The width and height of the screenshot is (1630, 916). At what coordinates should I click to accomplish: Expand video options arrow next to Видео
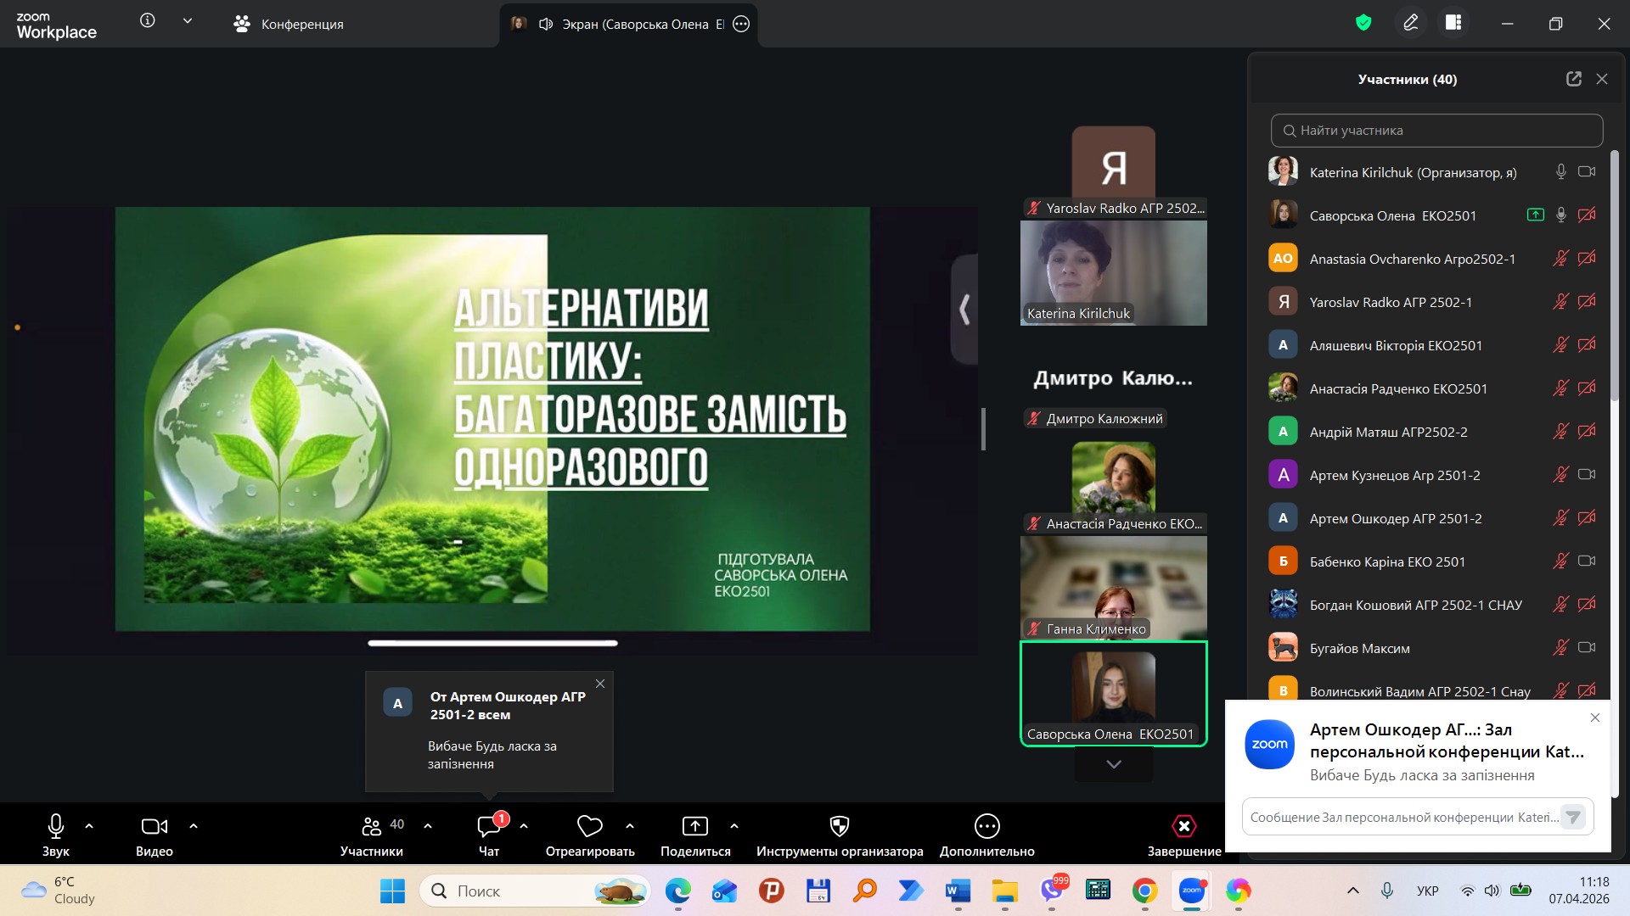[194, 826]
